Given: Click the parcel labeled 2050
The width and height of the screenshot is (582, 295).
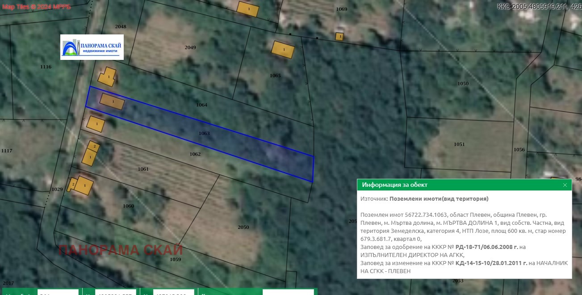Looking at the screenshot, I should tap(243, 227).
